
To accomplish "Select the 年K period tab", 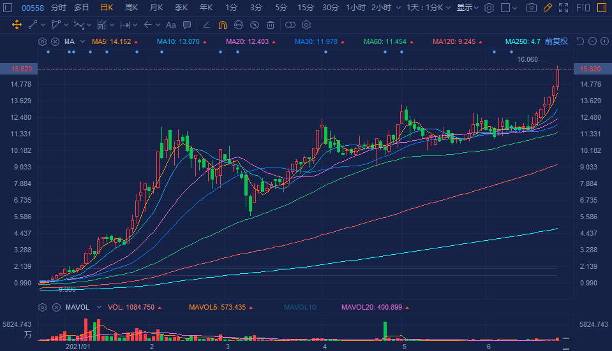I will click(206, 8).
